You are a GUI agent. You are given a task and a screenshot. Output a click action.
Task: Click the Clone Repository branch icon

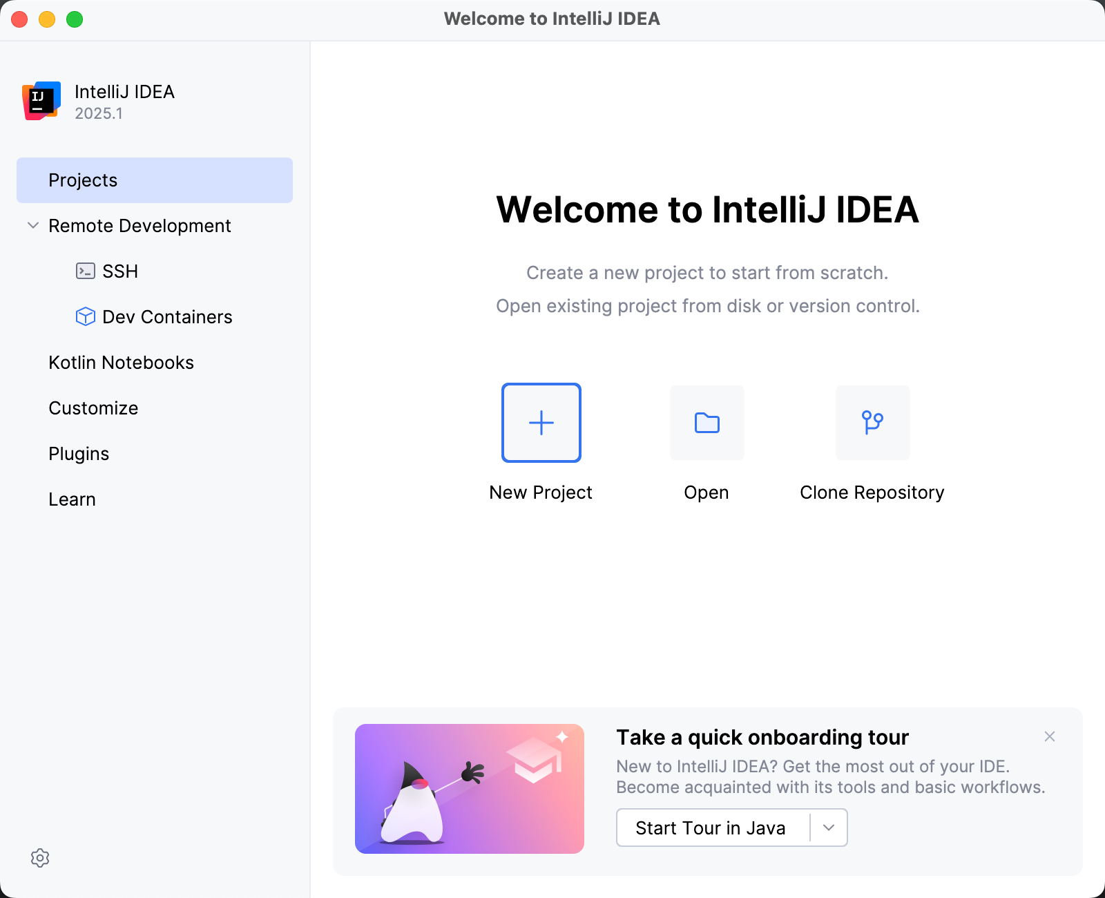872,423
